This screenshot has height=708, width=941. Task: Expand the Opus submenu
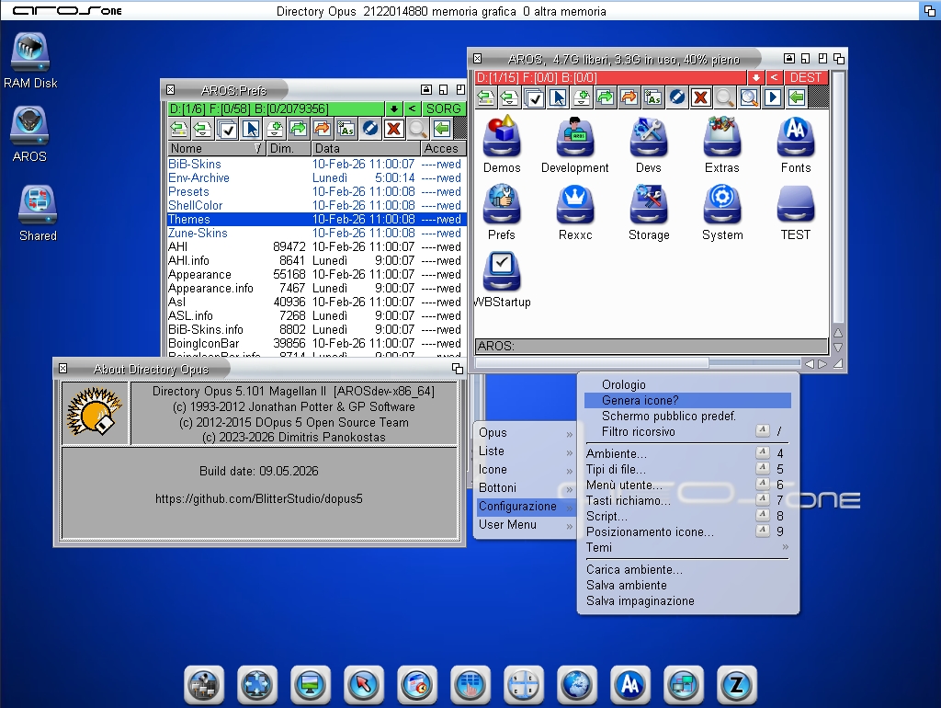click(525, 433)
